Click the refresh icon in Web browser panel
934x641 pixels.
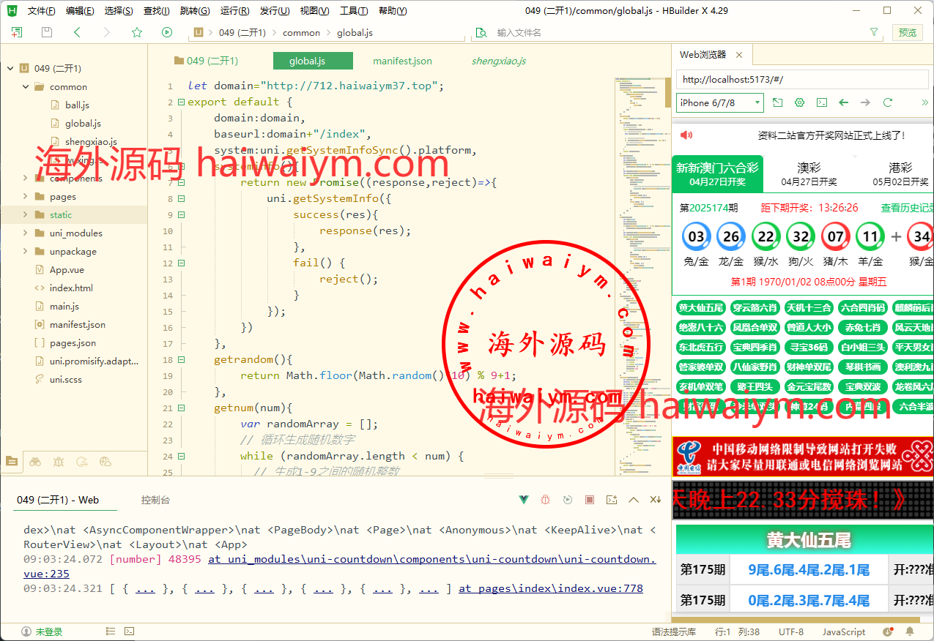pyautogui.click(x=888, y=103)
